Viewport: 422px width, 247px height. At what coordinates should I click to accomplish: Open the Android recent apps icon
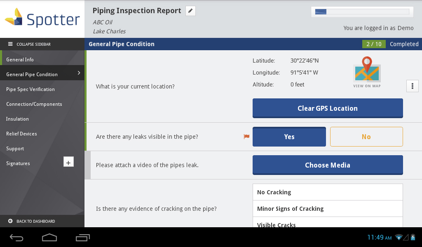(82, 238)
